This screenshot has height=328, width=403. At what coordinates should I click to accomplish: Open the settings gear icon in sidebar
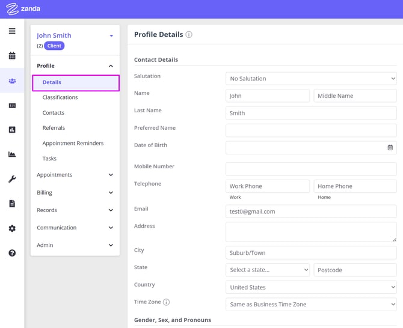tap(12, 228)
